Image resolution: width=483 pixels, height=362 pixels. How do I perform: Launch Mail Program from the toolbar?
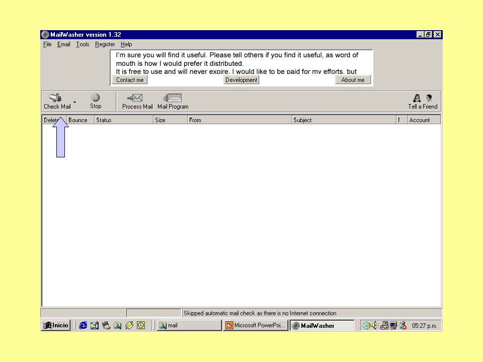pyautogui.click(x=173, y=101)
